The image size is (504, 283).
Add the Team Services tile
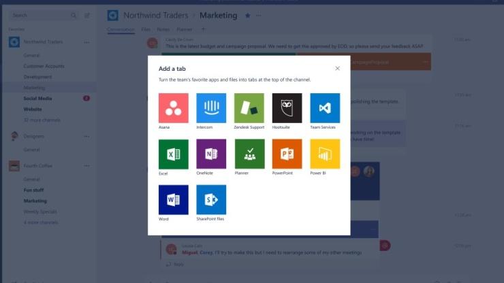pyautogui.click(x=325, y=108)
